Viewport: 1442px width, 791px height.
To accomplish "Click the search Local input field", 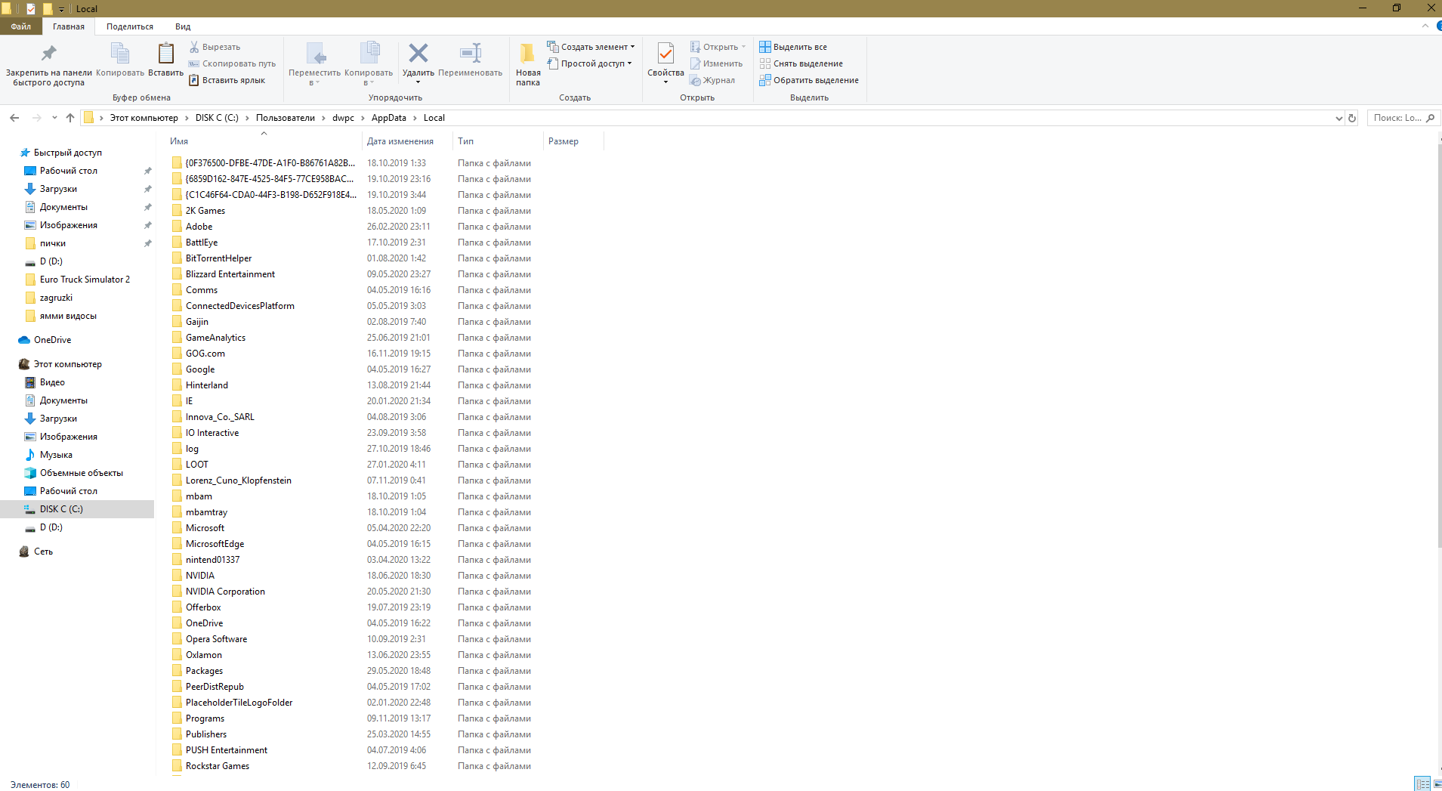I will pos(1402,118).
